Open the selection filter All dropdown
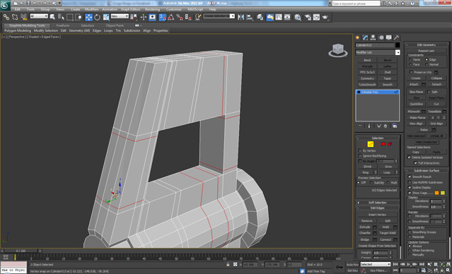 (x=39, y=16)
